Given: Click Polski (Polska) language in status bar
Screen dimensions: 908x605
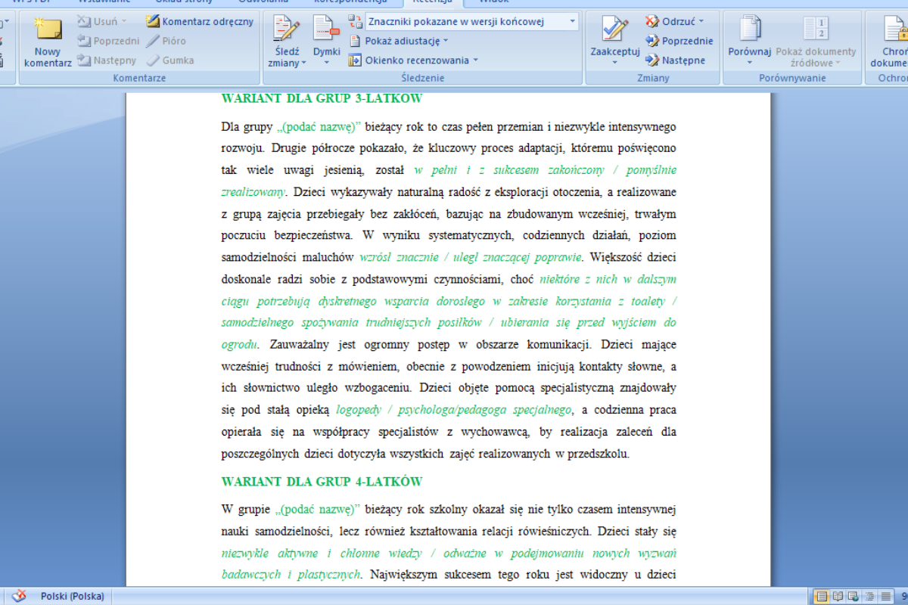Looking at the screenshot, I should coord(73,596).
